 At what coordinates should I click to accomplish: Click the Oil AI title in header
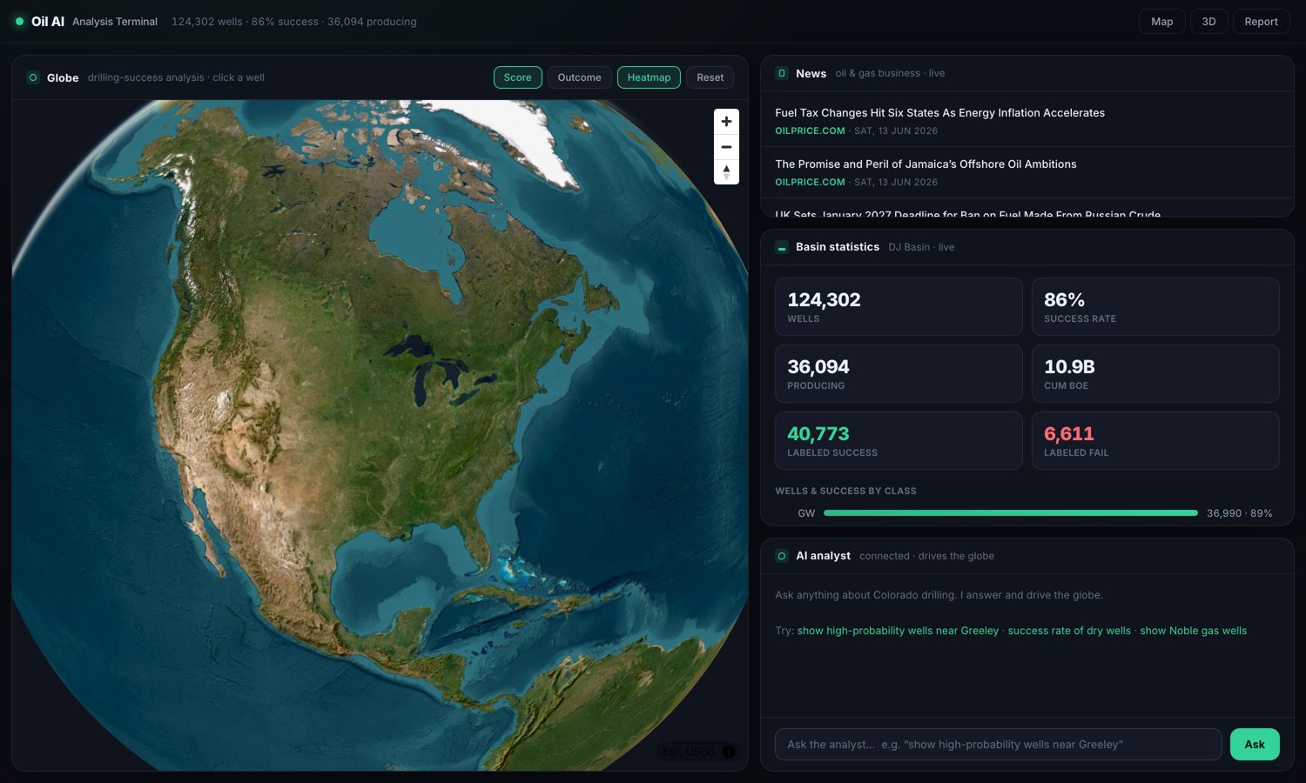coord(48,22)
